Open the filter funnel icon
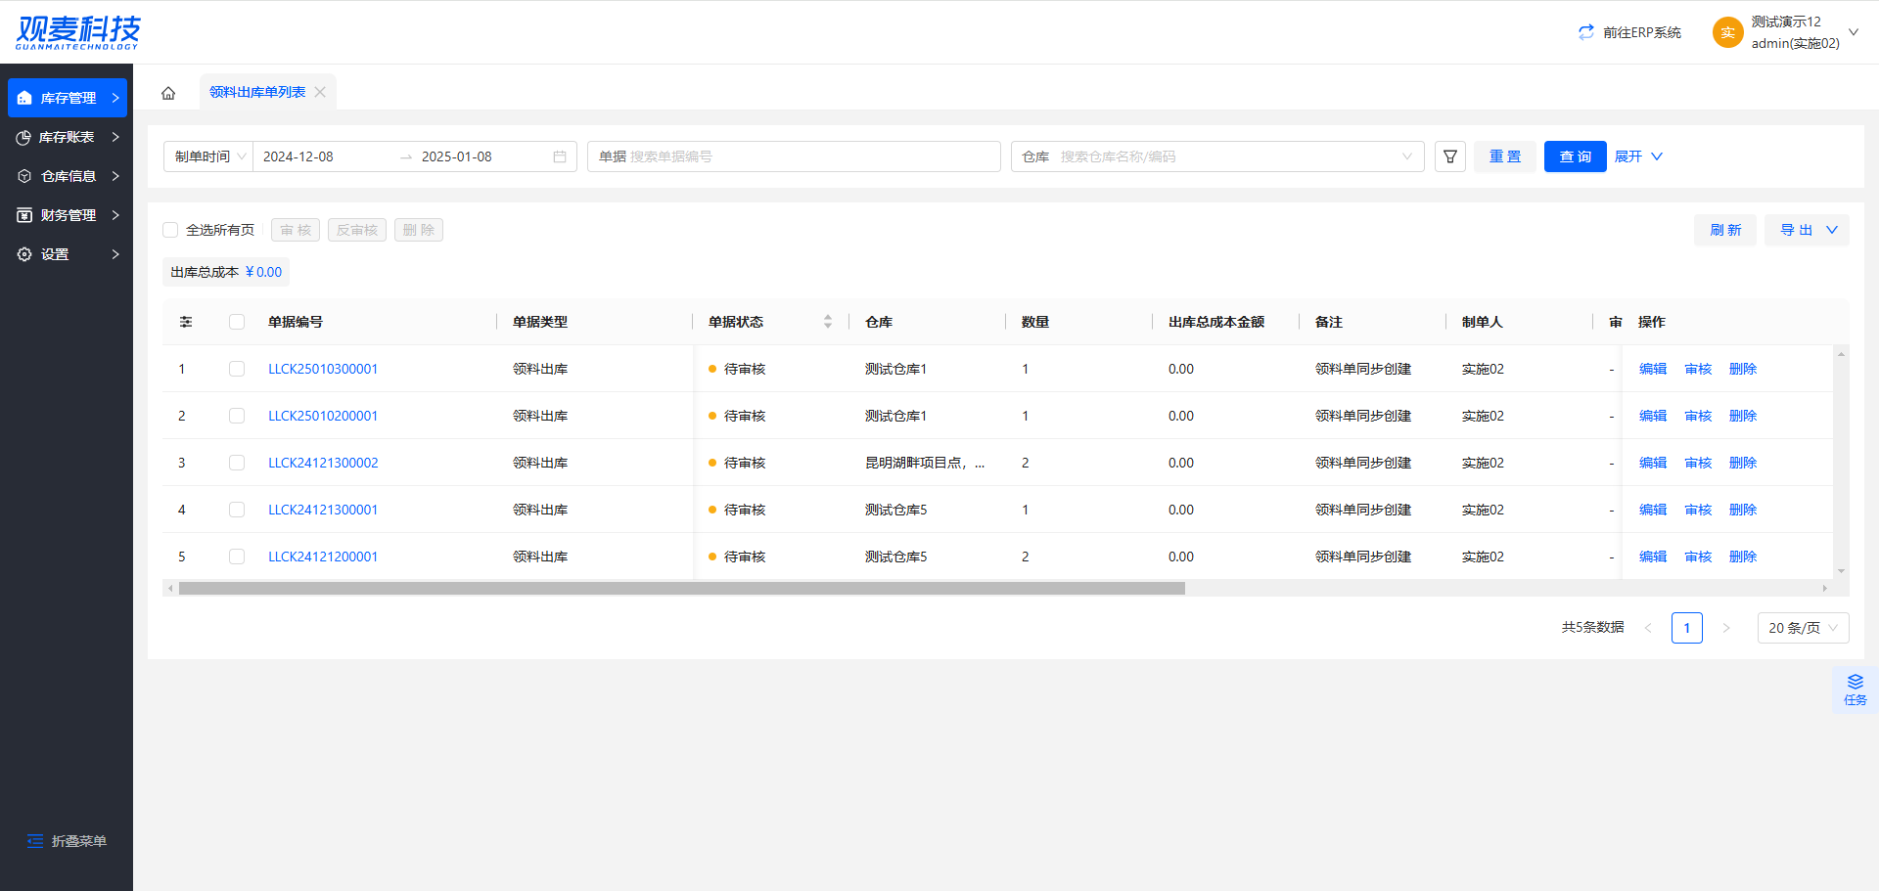The height and width of the screenshot is (891, 1879). point(1450,156)
